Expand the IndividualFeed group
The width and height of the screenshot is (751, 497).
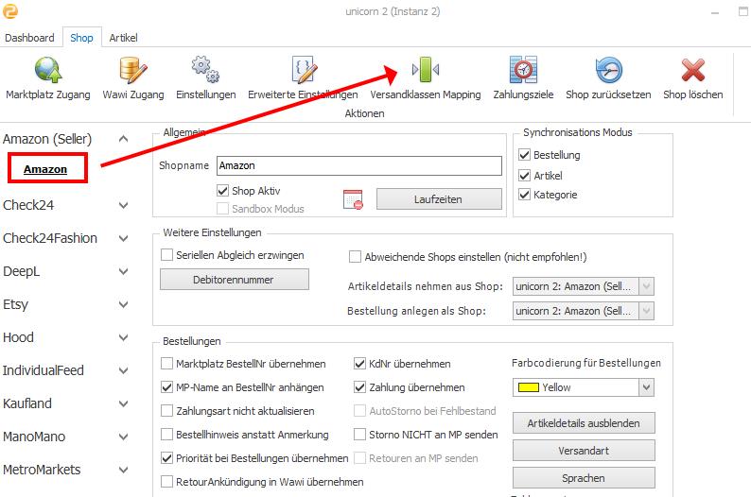123,370
